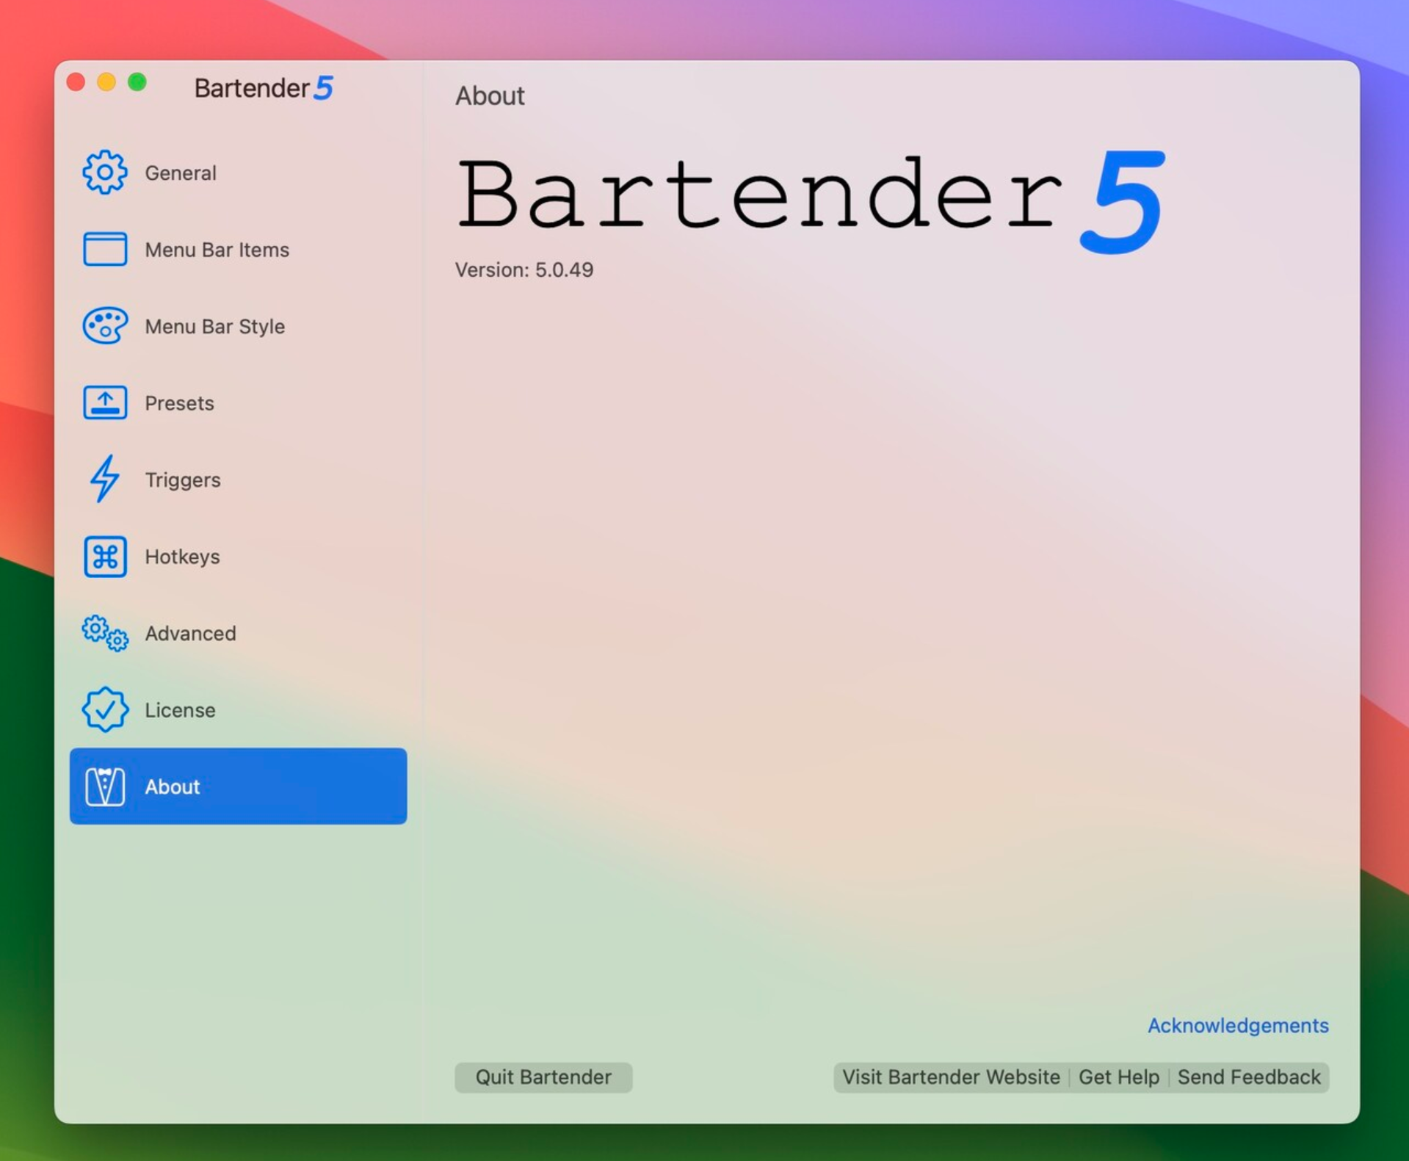Viewport: 1409px width, 1161px height.
Task: Quit Bartender with the button
Action: [x=543, y=1077]
